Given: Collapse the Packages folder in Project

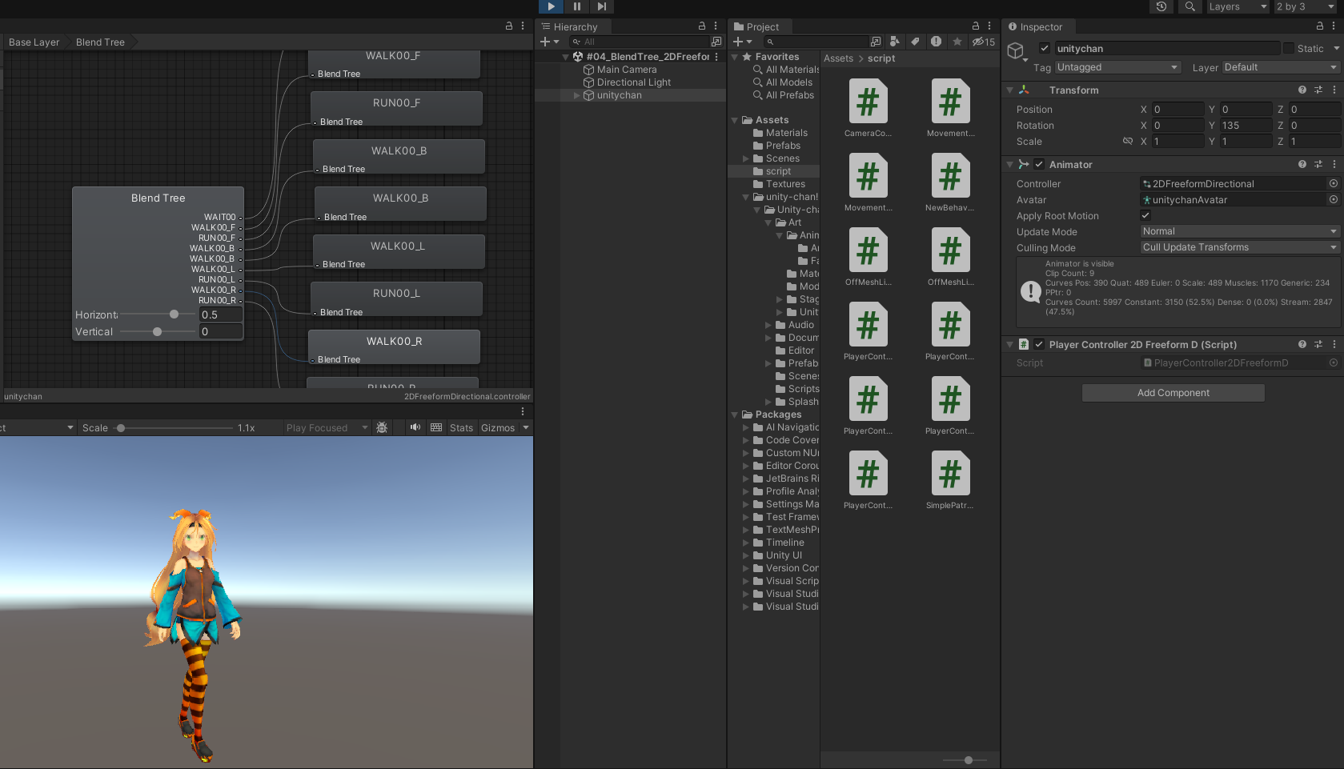Looking at the screenshot, I should pos(735,415).
